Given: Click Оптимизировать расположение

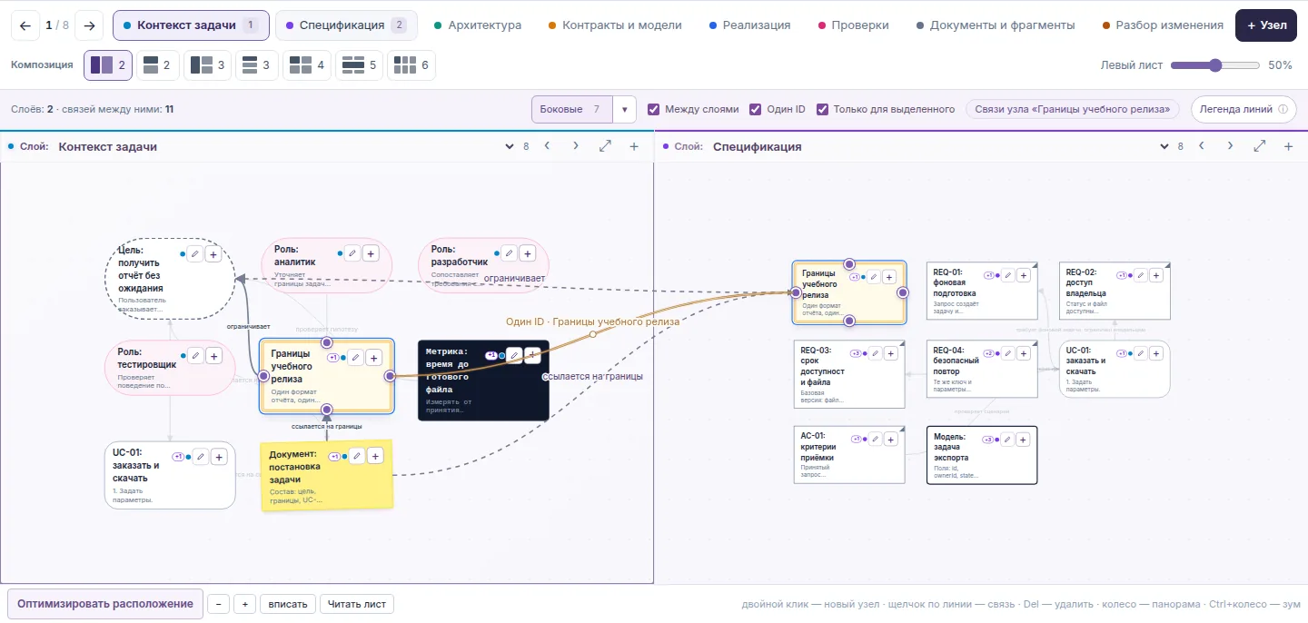Looking at the screenshot, I should click(x=105, y=604).
